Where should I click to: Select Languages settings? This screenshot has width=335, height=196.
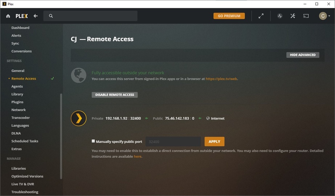tap(20, 125)
